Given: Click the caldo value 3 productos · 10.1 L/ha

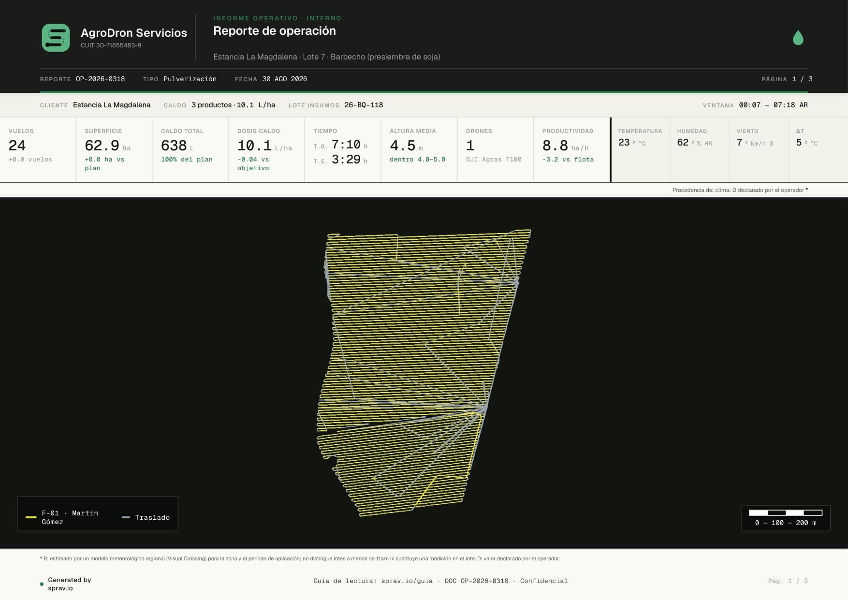Looking at the screenshot, I should 233,105.
